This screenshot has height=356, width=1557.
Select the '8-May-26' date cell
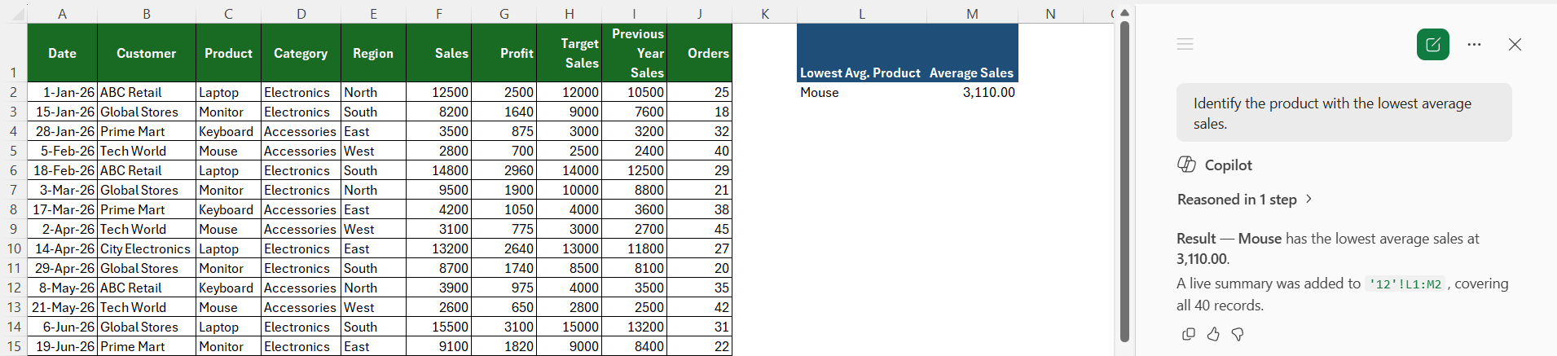tap(62, 288)
